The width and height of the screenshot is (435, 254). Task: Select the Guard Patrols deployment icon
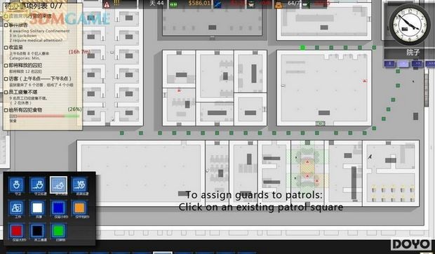coord(37,185)
